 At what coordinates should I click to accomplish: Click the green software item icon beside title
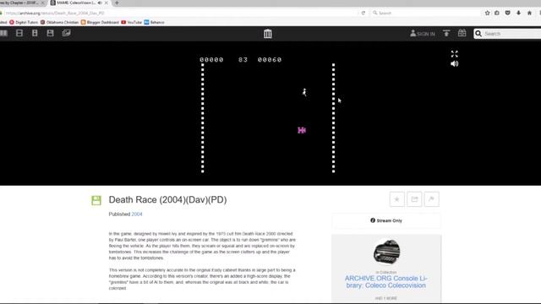click(x=96, y=200)
